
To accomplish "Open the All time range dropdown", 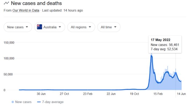I will (x=109, y=27).
